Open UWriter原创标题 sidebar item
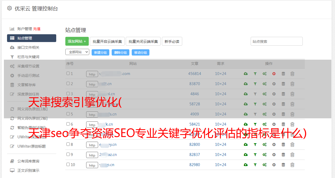This screenshot has width=335, height=178. (x=31, y=146)
